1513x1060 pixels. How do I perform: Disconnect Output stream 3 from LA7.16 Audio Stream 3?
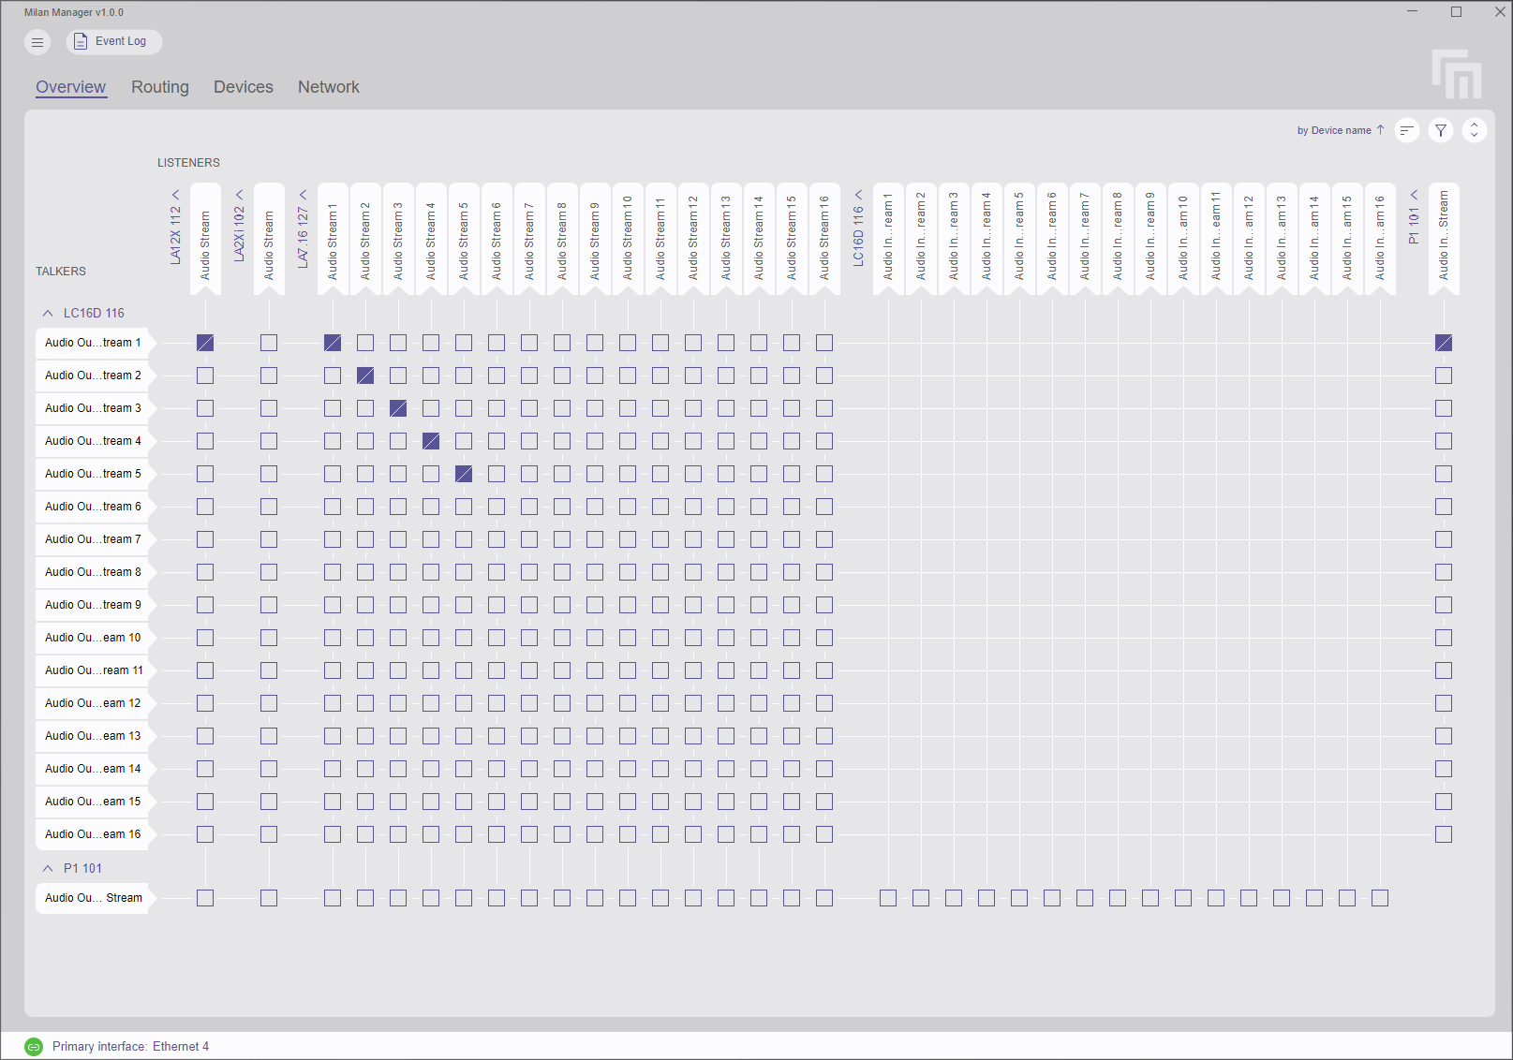point(398,408)
